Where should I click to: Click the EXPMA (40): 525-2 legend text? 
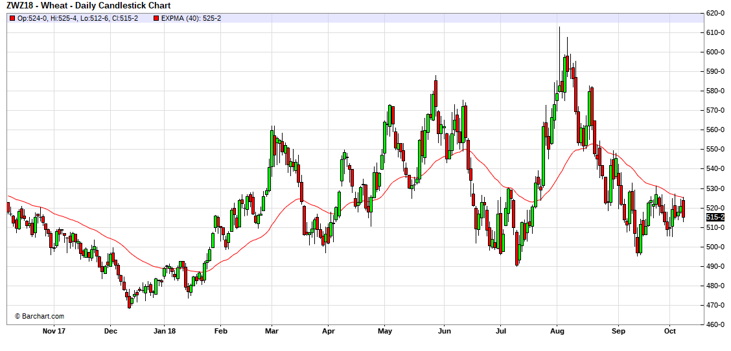pos(191,18)
